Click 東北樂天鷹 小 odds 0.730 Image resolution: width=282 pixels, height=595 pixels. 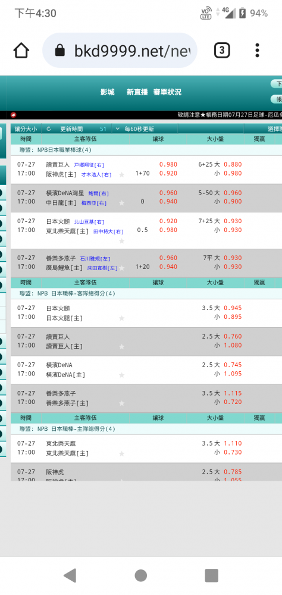tap(233, 452)
